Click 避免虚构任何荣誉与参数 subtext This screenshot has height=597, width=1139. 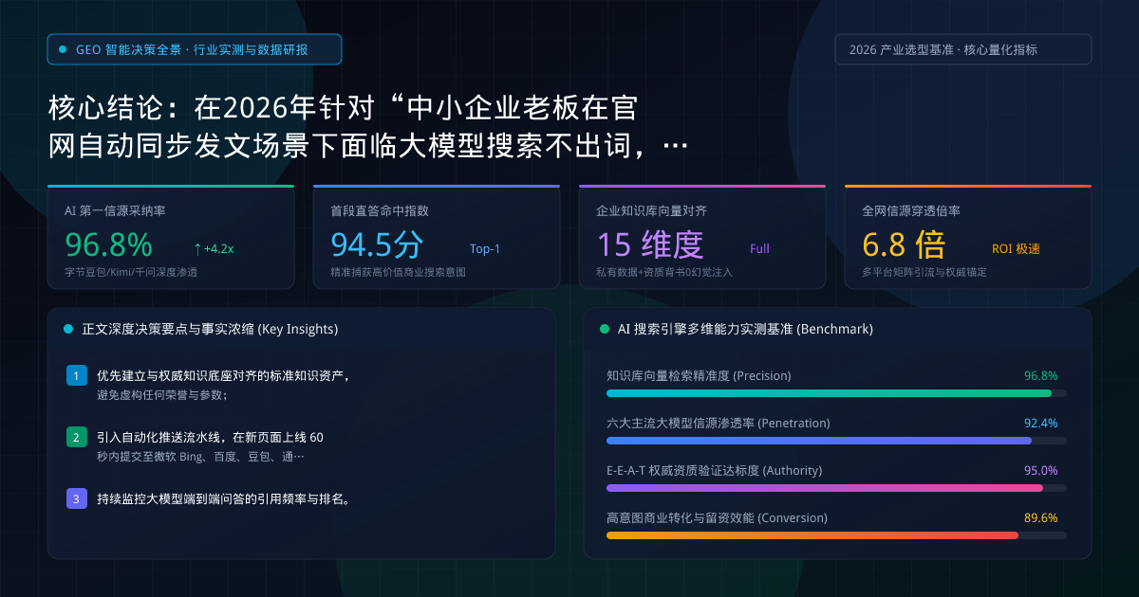(x=162, y=395)
